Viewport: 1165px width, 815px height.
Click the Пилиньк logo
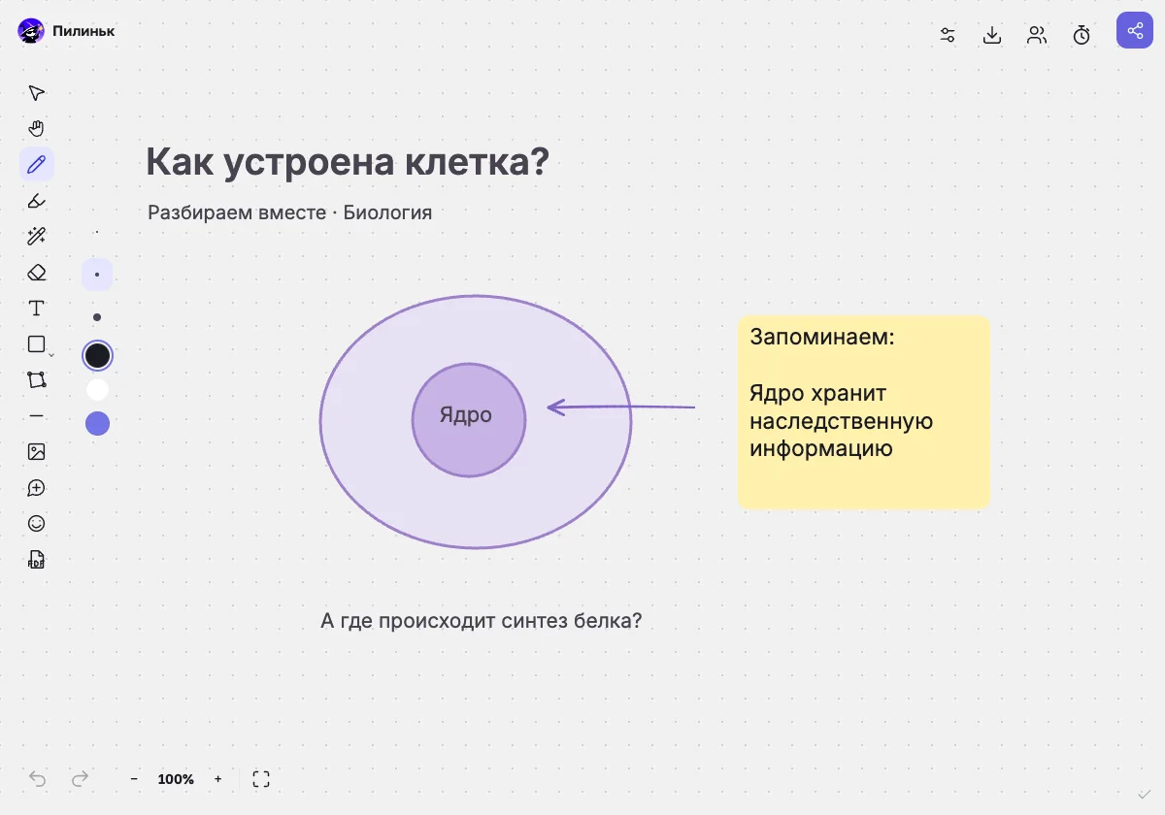pyautogui.click(x=31, y=31)
